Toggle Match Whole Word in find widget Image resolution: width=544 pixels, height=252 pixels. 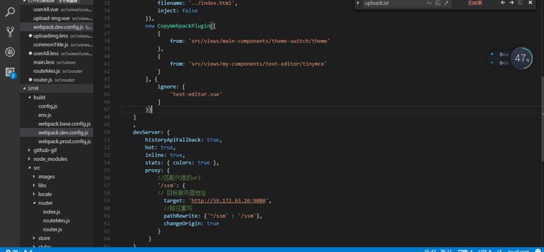pyautogui.click(x=438, y=3)
